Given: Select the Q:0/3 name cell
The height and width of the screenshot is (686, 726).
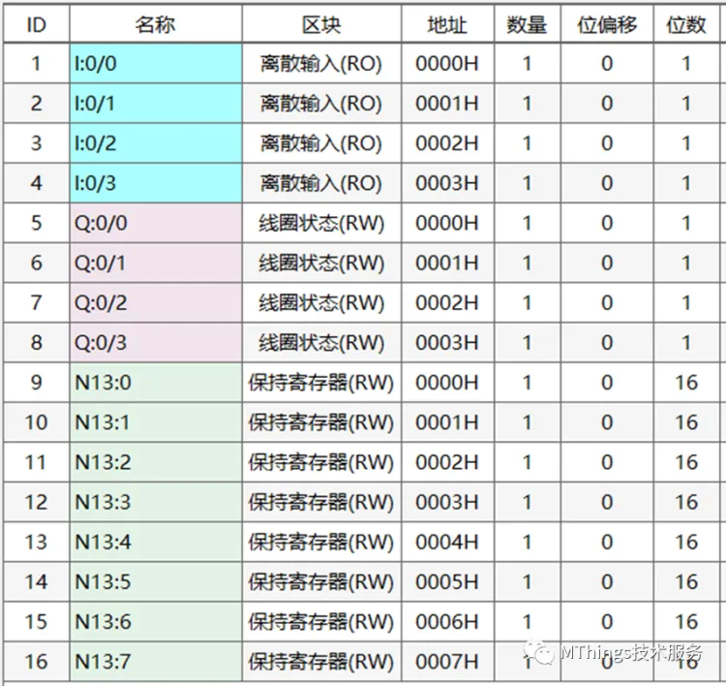Looking at the screenshot, I should click(156, 343).
